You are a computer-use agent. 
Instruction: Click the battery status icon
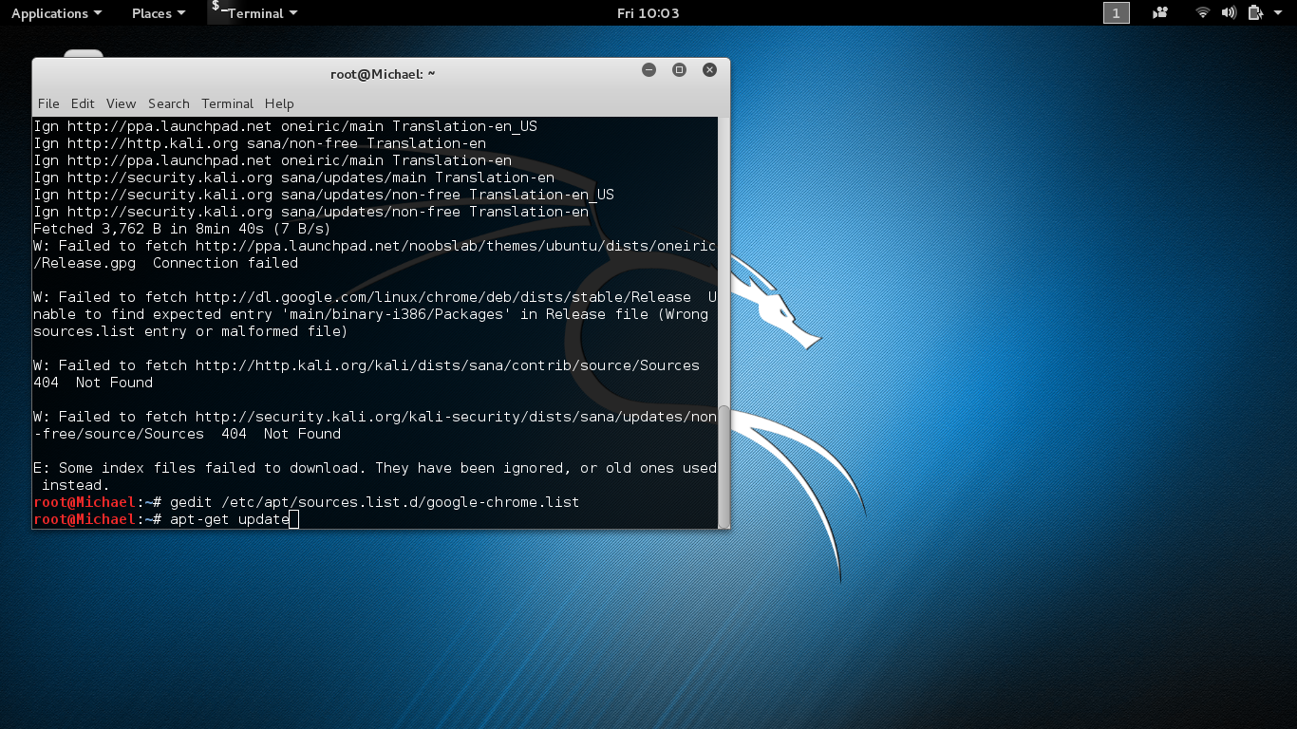(x=1255, y=13)
